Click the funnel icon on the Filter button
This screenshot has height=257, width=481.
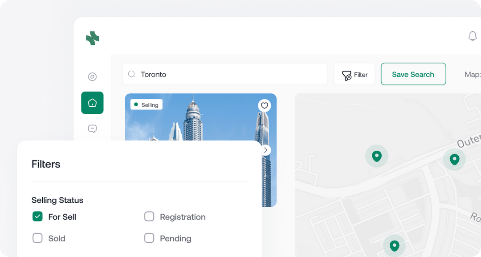pos(347,74)
